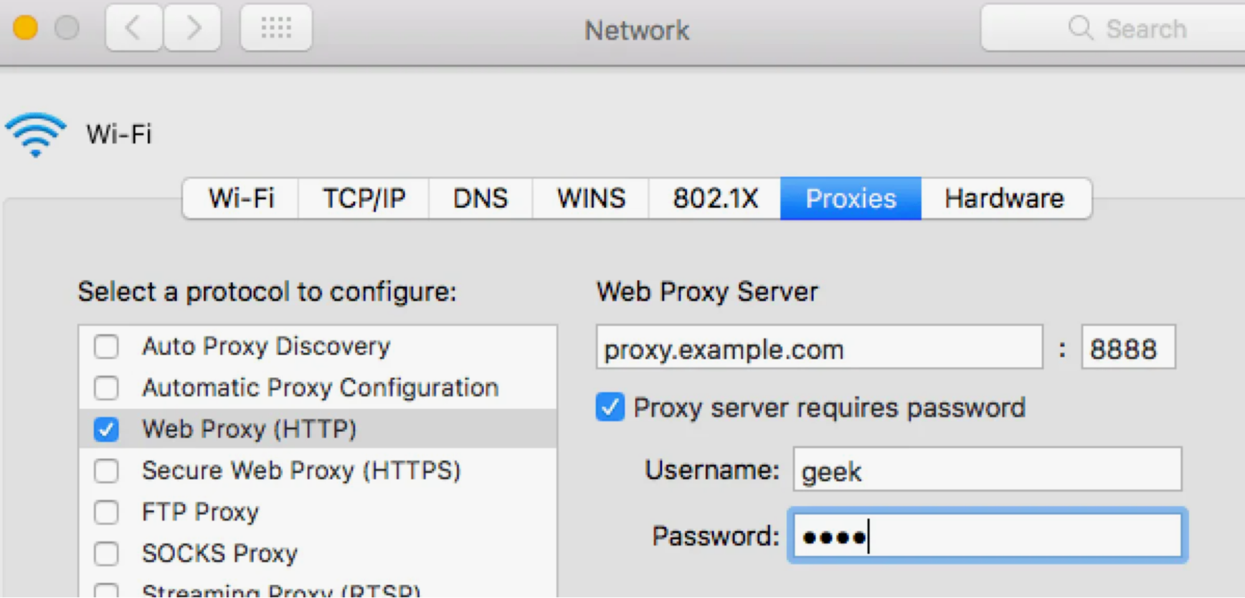Select the Hardware tab
The image size is (1245, 598).
click(1005, 199)
